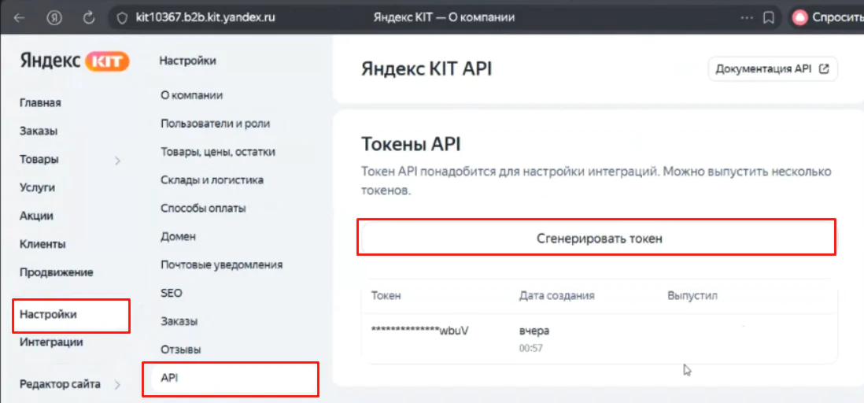
Task: Open Продвижение in the left sidebar
Action: click(56, 272)
